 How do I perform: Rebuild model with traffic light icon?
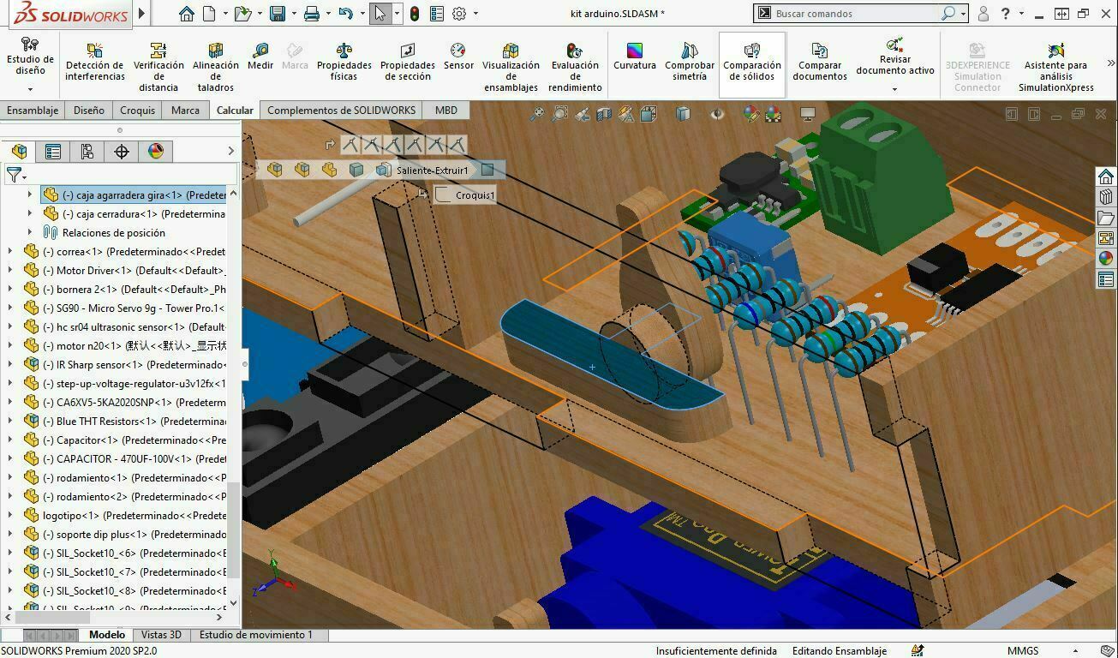pos(416,14)
